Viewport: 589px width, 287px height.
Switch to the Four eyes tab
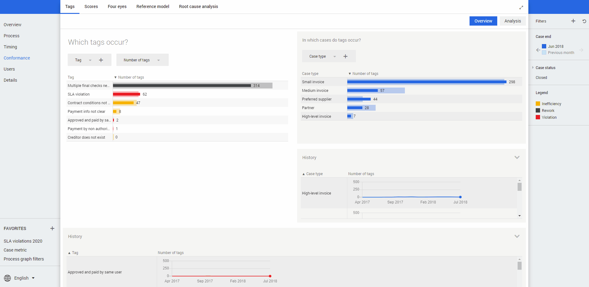pyautogui.click(x=117, y=6)
